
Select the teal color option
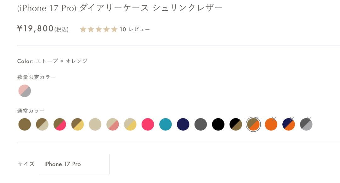(166, 124)
